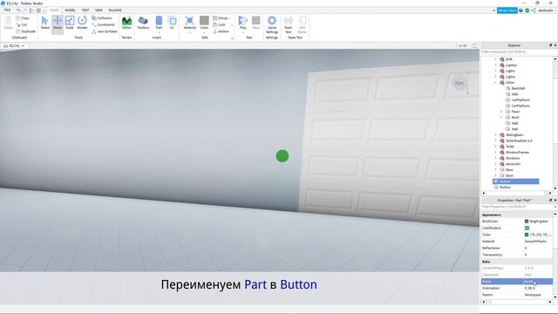This screenshot has width=558, height=314.
Task: Expand the Drift model node
Action: coord(495,59)
